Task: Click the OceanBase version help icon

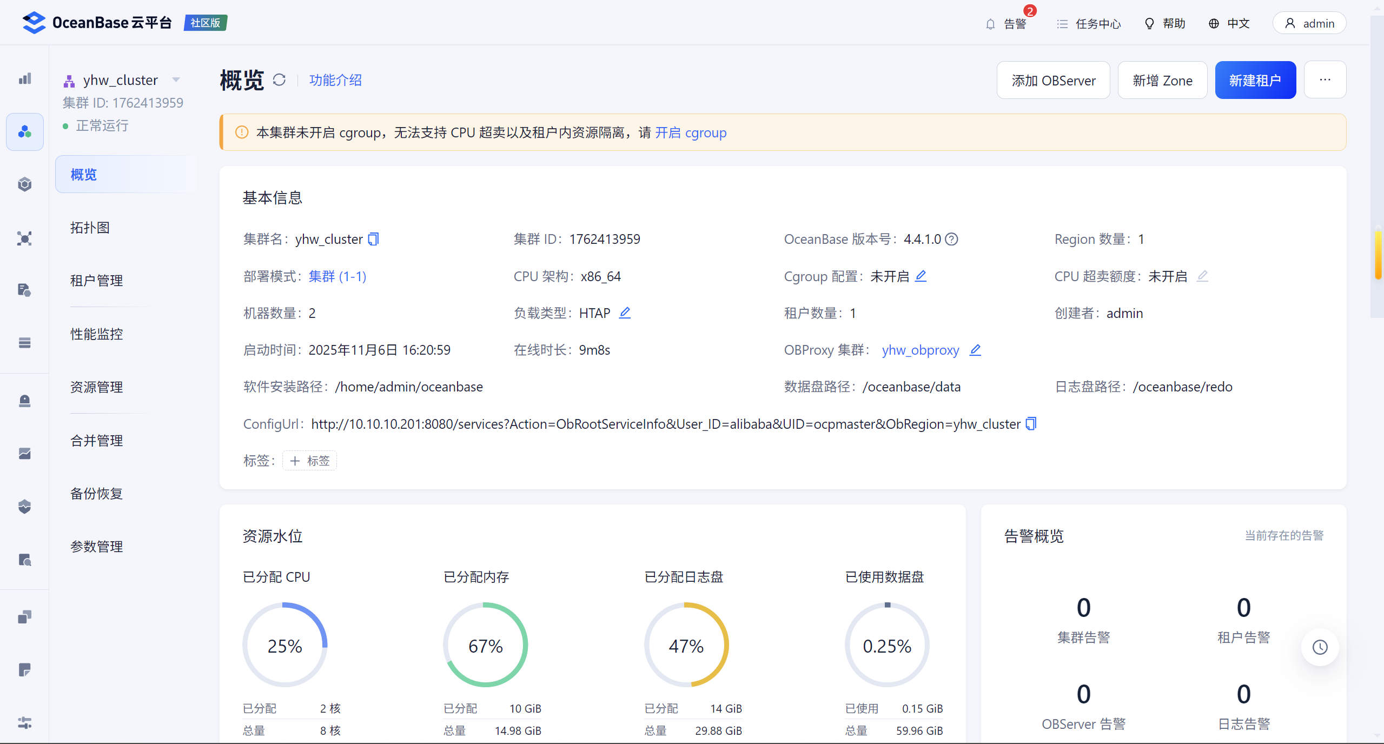Action: click(951, 239)
